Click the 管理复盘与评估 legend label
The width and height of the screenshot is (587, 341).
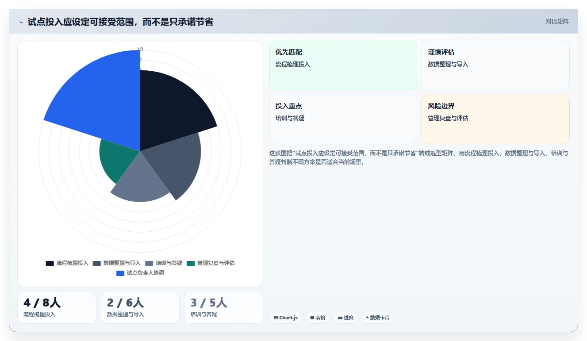(x=216, y=263)
